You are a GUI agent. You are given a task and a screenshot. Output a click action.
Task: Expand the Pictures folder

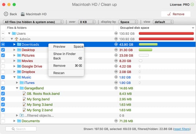[14, 55]
